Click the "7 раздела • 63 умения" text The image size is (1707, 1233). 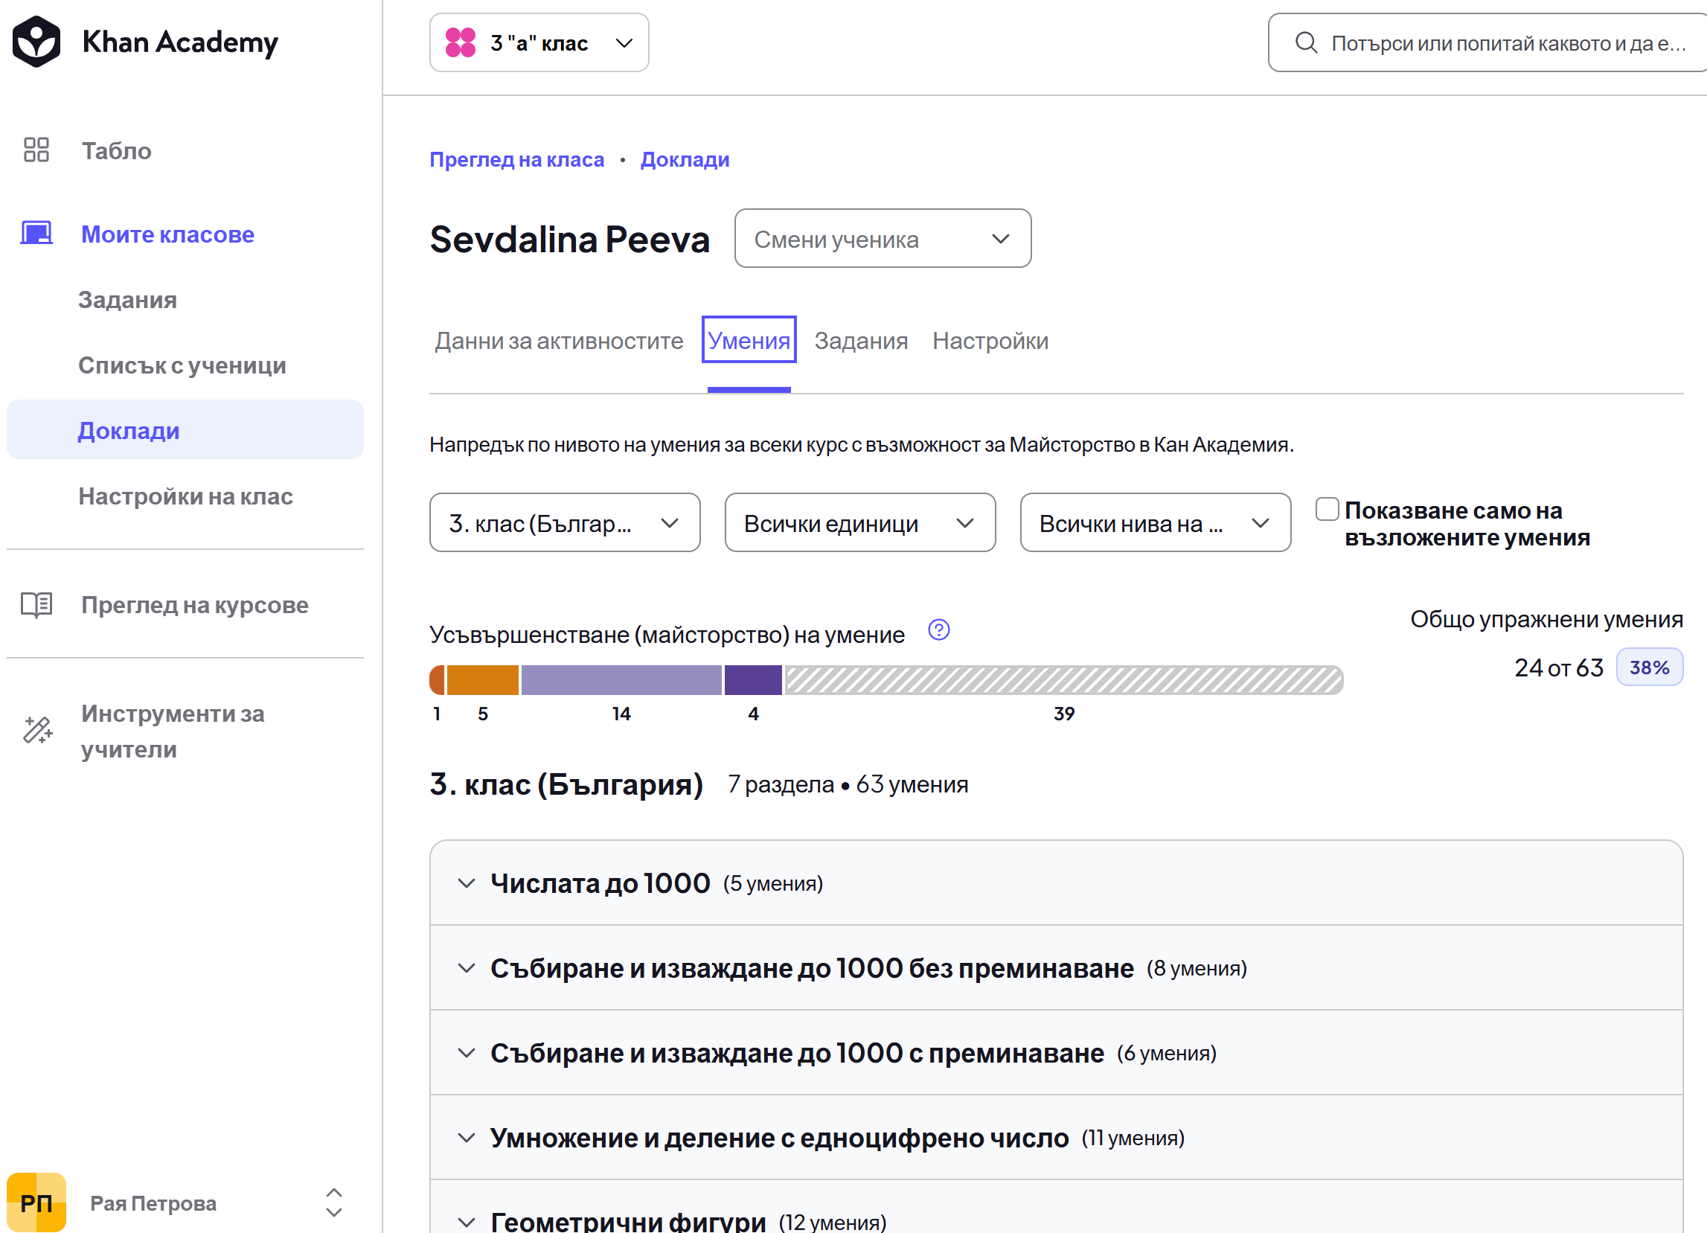click(848, 784)
